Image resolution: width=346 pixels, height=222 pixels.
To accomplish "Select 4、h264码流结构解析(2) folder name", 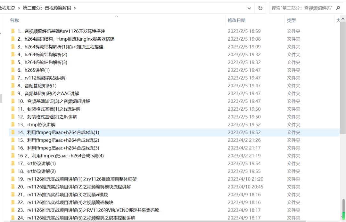I will coord(42,55).
